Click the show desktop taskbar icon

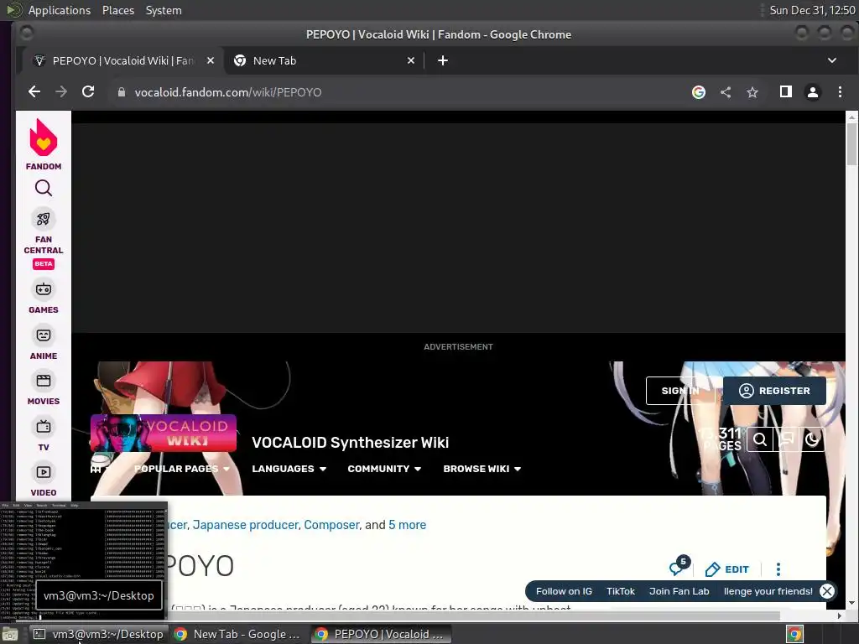point(10,635)
